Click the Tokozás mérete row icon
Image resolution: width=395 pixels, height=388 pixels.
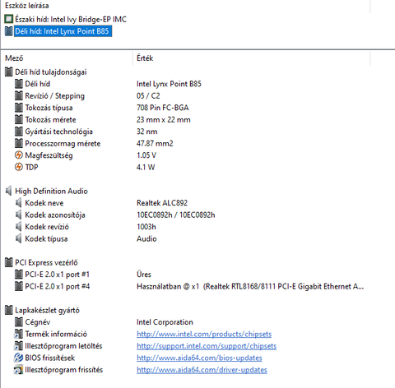point(19,119)
